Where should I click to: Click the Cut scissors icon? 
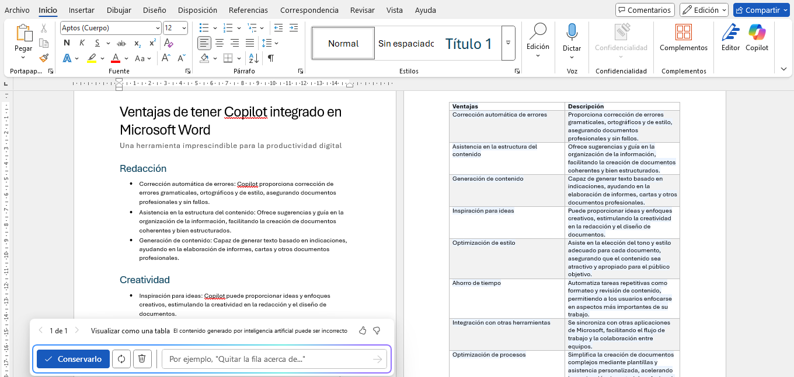coord(44,28)
